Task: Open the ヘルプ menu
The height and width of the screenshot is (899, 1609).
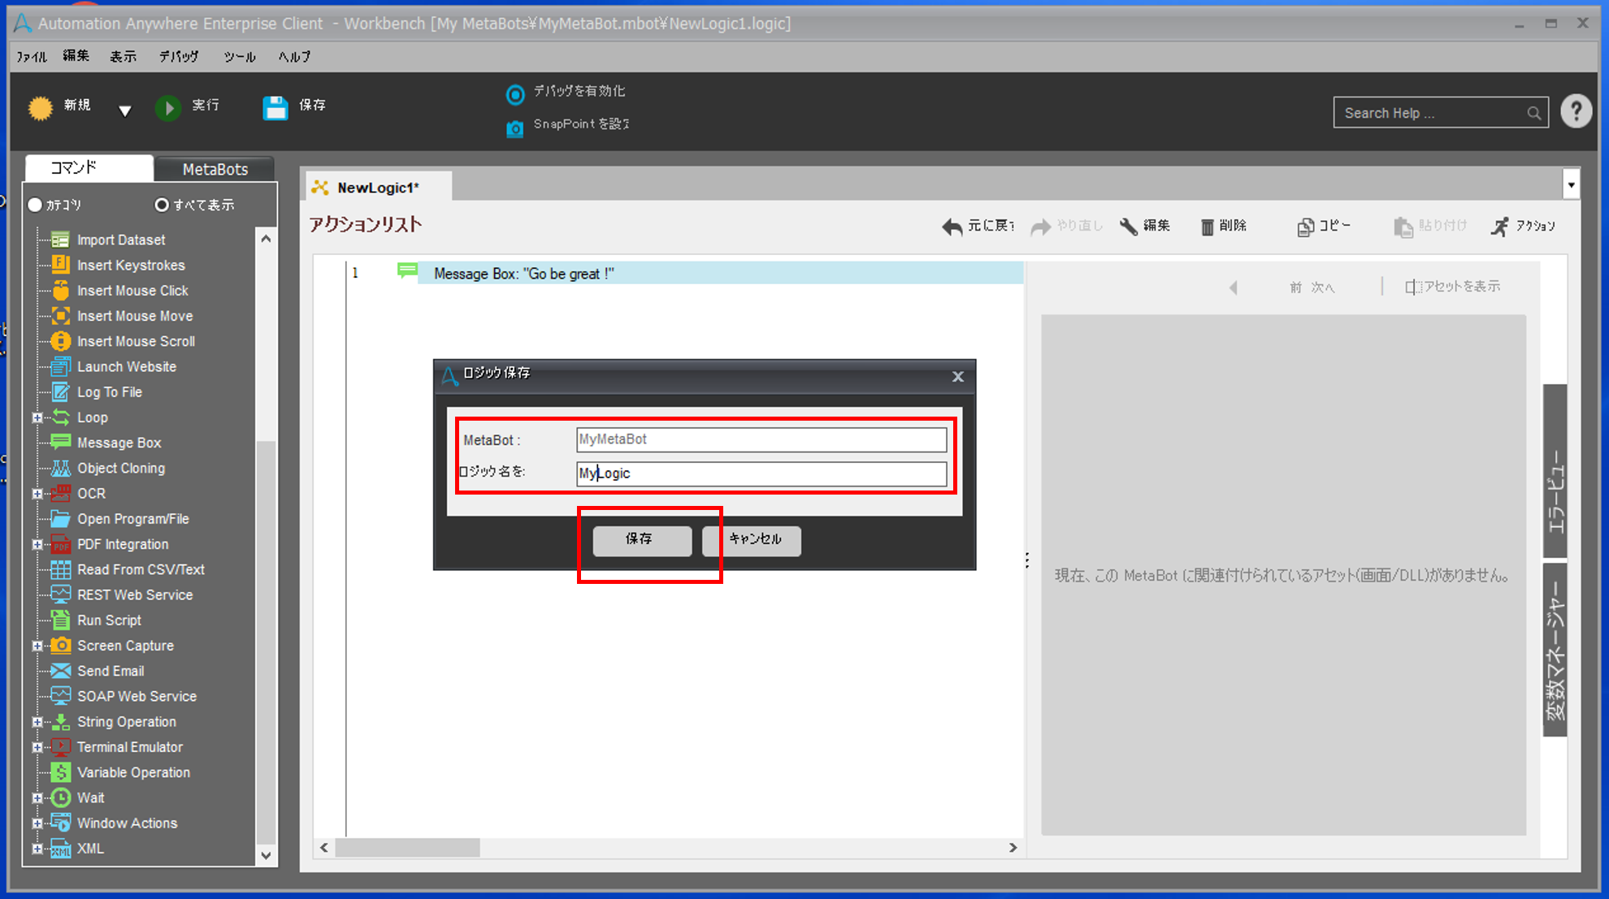Action: 294,57
